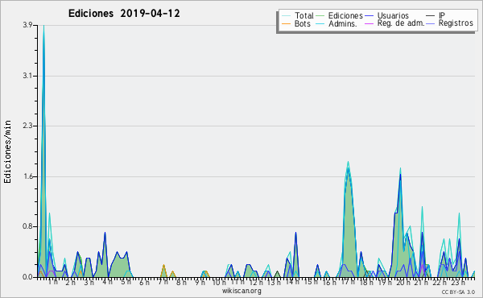Click the '1 h' x-axis tick label
The image size is (483, 298).
tap(53, 282)
